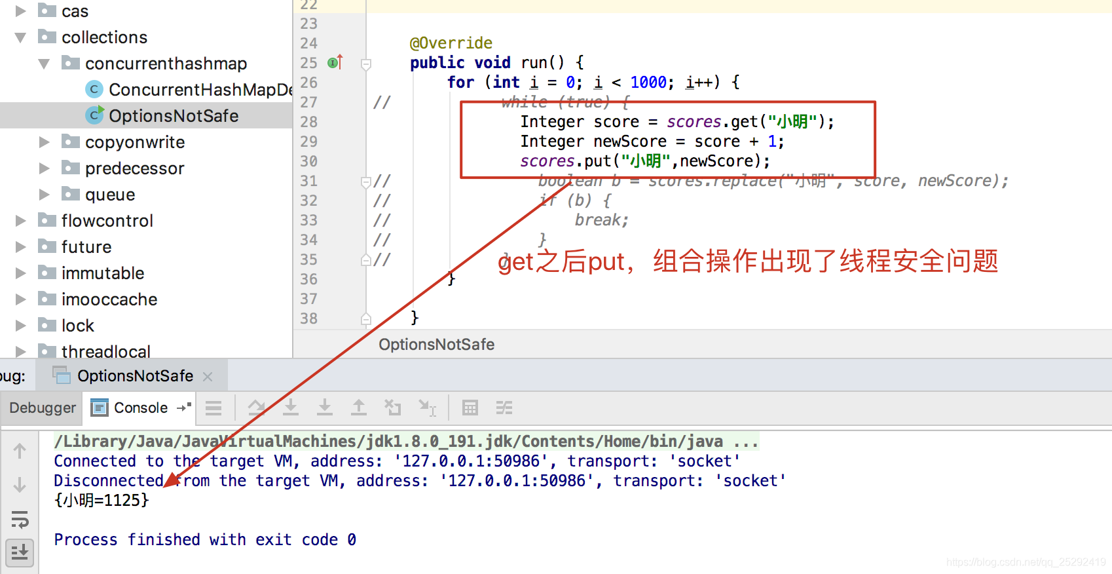This screenshot has width=1112, height=574.
Task: Expand the future folder
Action: [20, 247]
